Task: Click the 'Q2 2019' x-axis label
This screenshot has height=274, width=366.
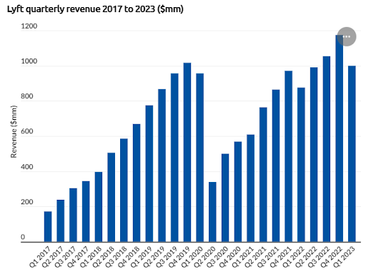Action: (154, 257)
